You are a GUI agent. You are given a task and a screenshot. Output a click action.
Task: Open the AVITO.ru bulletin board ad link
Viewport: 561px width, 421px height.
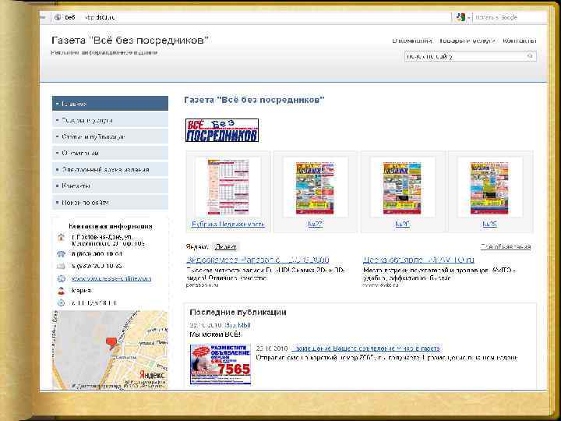(x=418, y=260)
